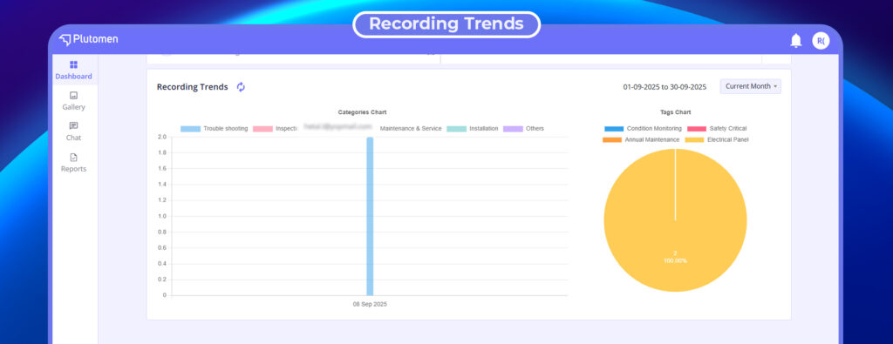Click the date range 01-09-2025 to 30-09-2025
The width and height of the screenshot is (893, 344).
[665, 87]
